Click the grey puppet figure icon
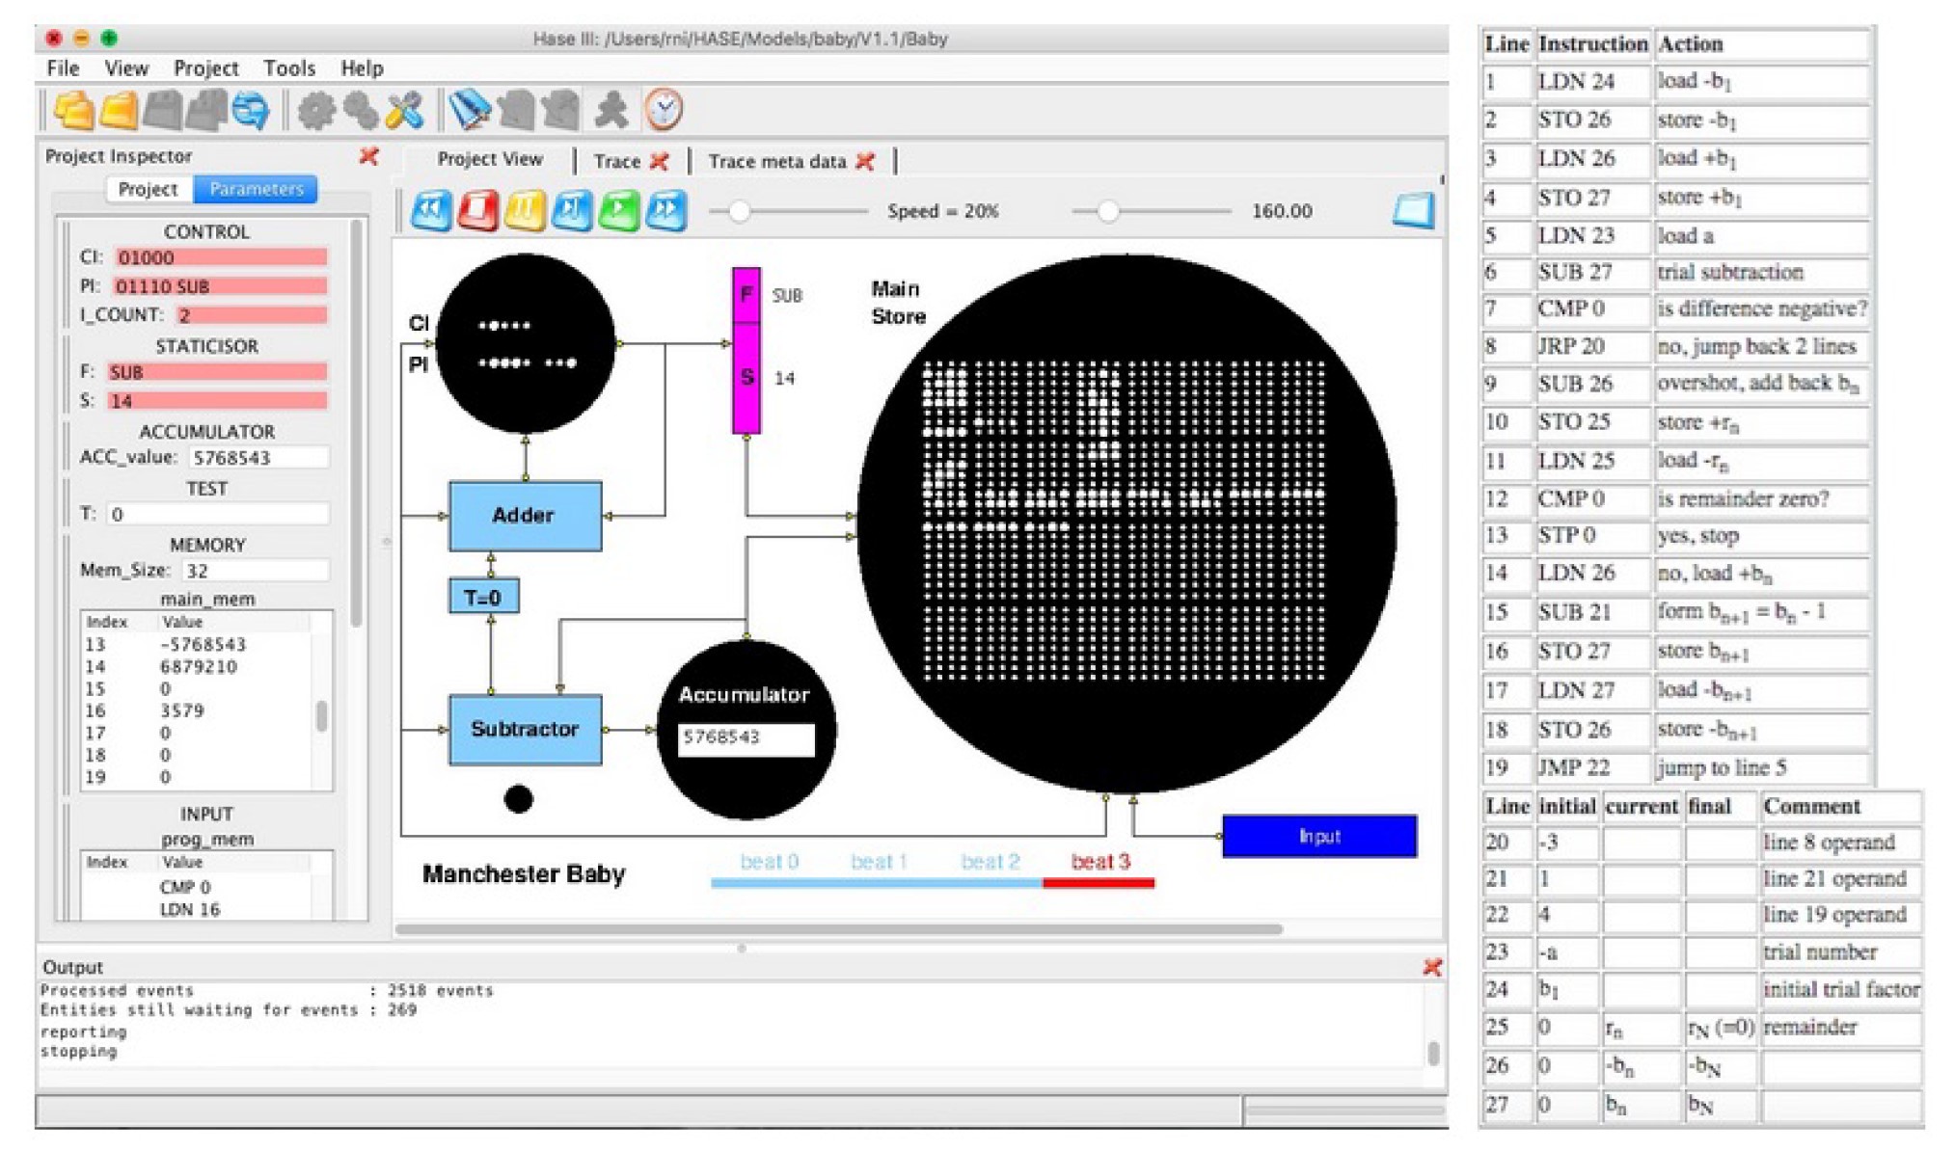The width and height of the screenshot is (1954, 1152). (x=611, y=110)
